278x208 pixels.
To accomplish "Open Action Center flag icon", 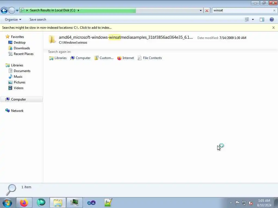I will point(237,203).
